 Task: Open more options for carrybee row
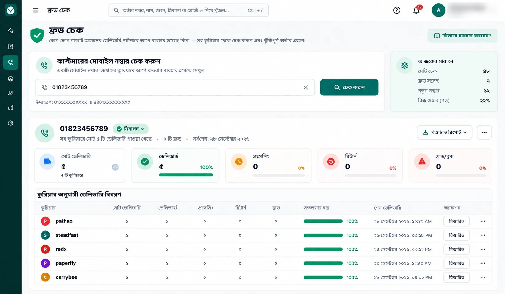[x=483, y=277]
